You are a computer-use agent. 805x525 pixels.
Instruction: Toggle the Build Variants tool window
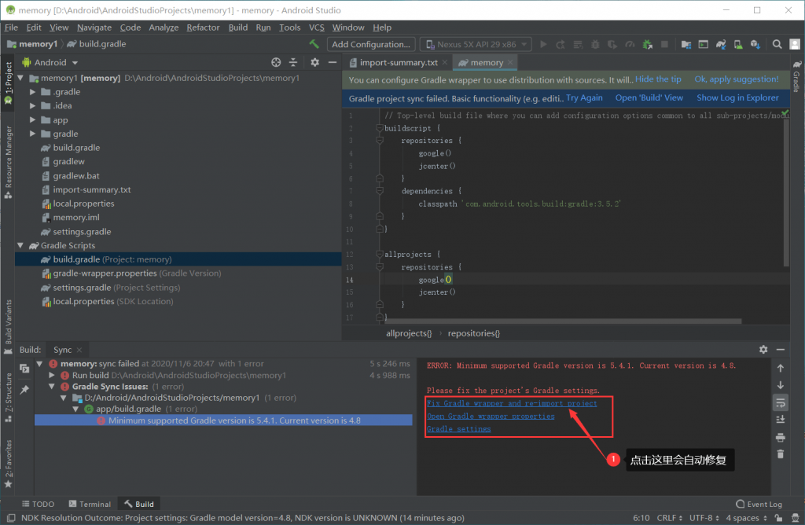pyautogui.click(x=8, y=327)
